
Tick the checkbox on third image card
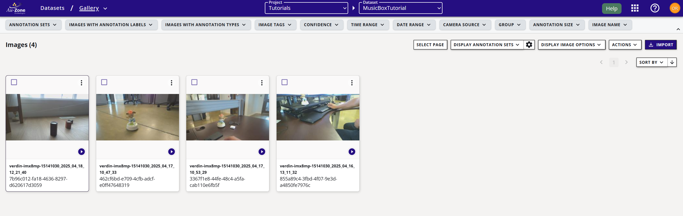point(195,82)
